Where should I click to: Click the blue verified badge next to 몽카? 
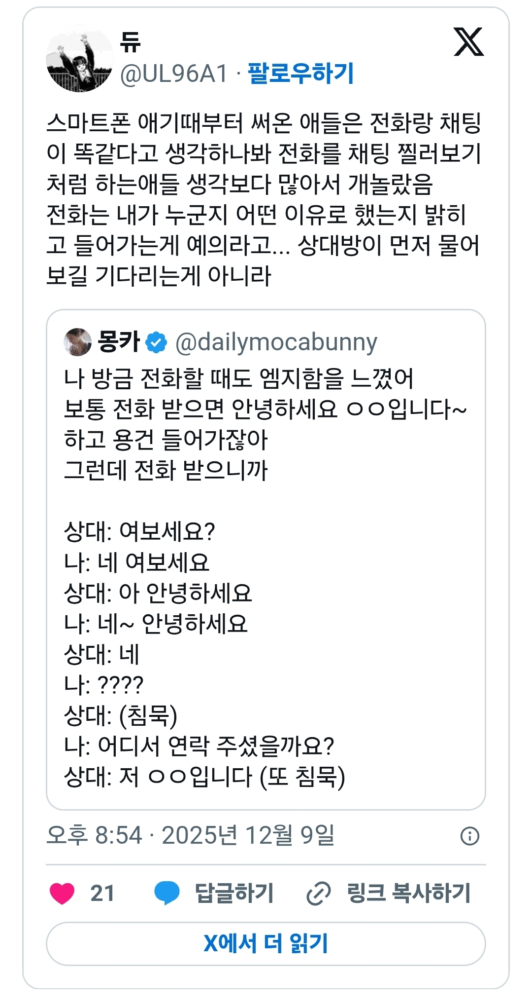pyautogui.click(x=157, y=342)
